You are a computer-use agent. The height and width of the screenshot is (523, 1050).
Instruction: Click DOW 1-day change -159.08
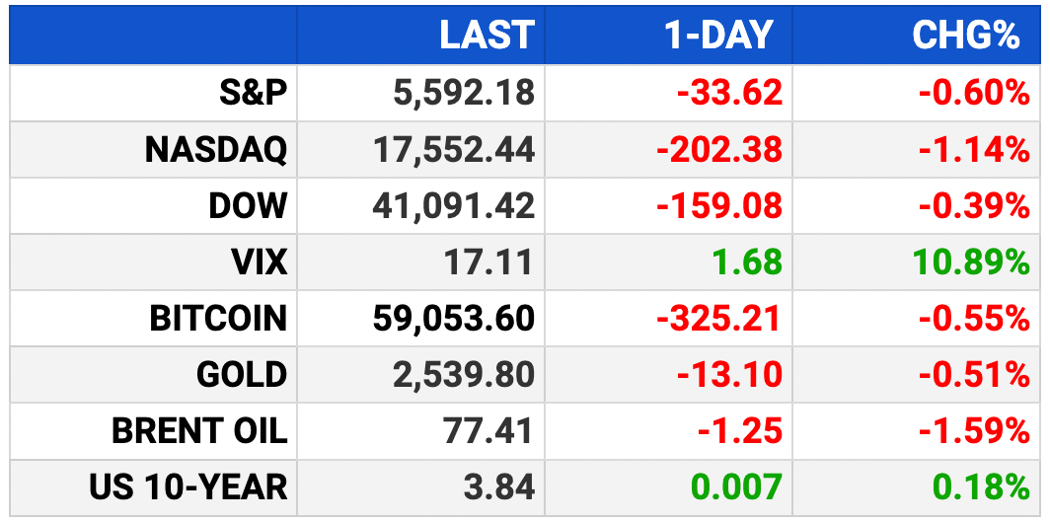(x=719, y=205)
